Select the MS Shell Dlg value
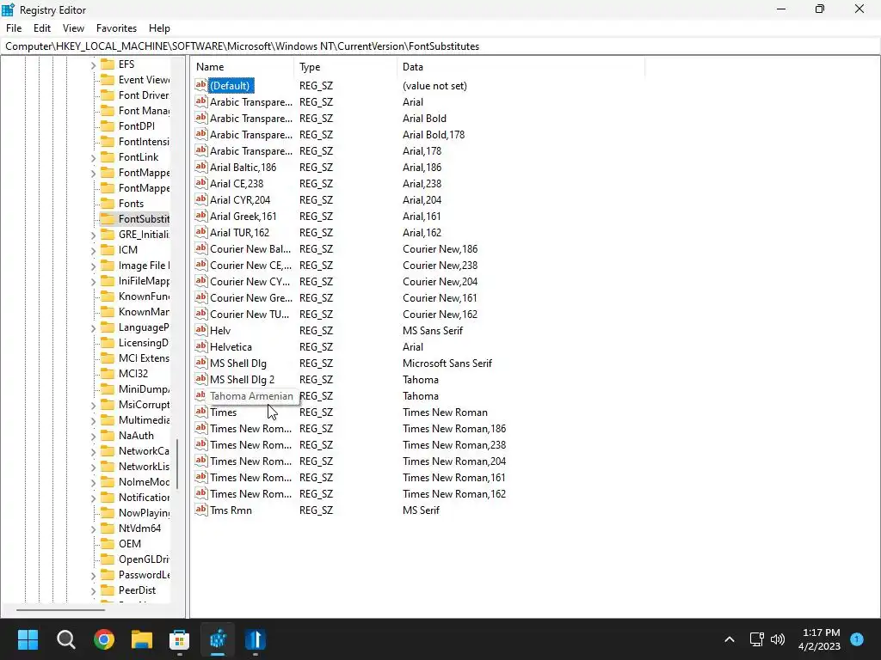881x660 pixels. [237, 364]
